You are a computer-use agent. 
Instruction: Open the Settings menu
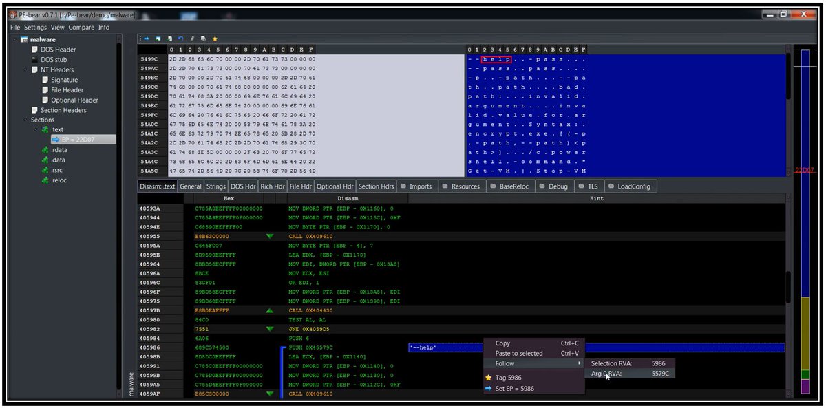coord(35,28)
